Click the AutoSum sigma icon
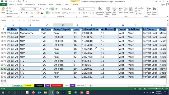The image size is (169, 95). (136, 8)
